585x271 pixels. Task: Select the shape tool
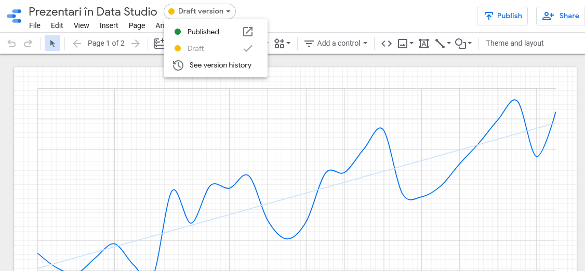[x=461, y=44]
